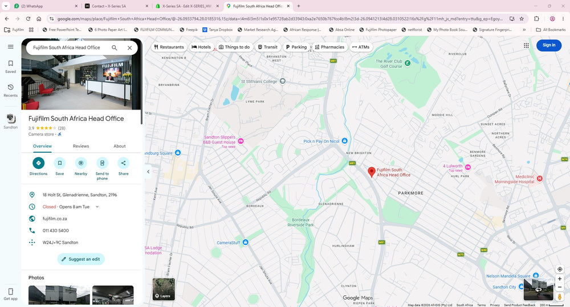Viewport: 570px width, 307px height.
Task: Click Get app in sidebar
Action: click(x=10, y=294)
